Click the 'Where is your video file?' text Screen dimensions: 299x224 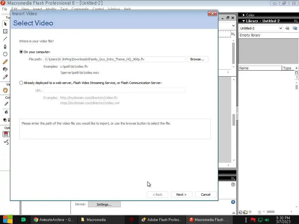[x=36, y=41]
